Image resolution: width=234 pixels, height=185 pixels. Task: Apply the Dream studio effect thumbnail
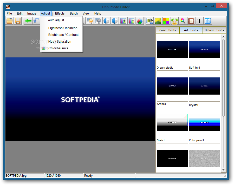(172, 50)
